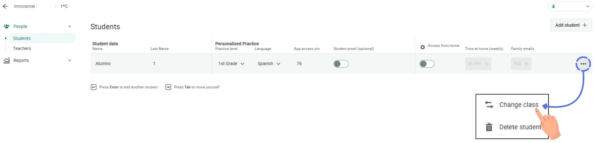The height and width of the screenshot is (143, 597).
Task: Select Students in the sidebar
Action: (22, 38)
